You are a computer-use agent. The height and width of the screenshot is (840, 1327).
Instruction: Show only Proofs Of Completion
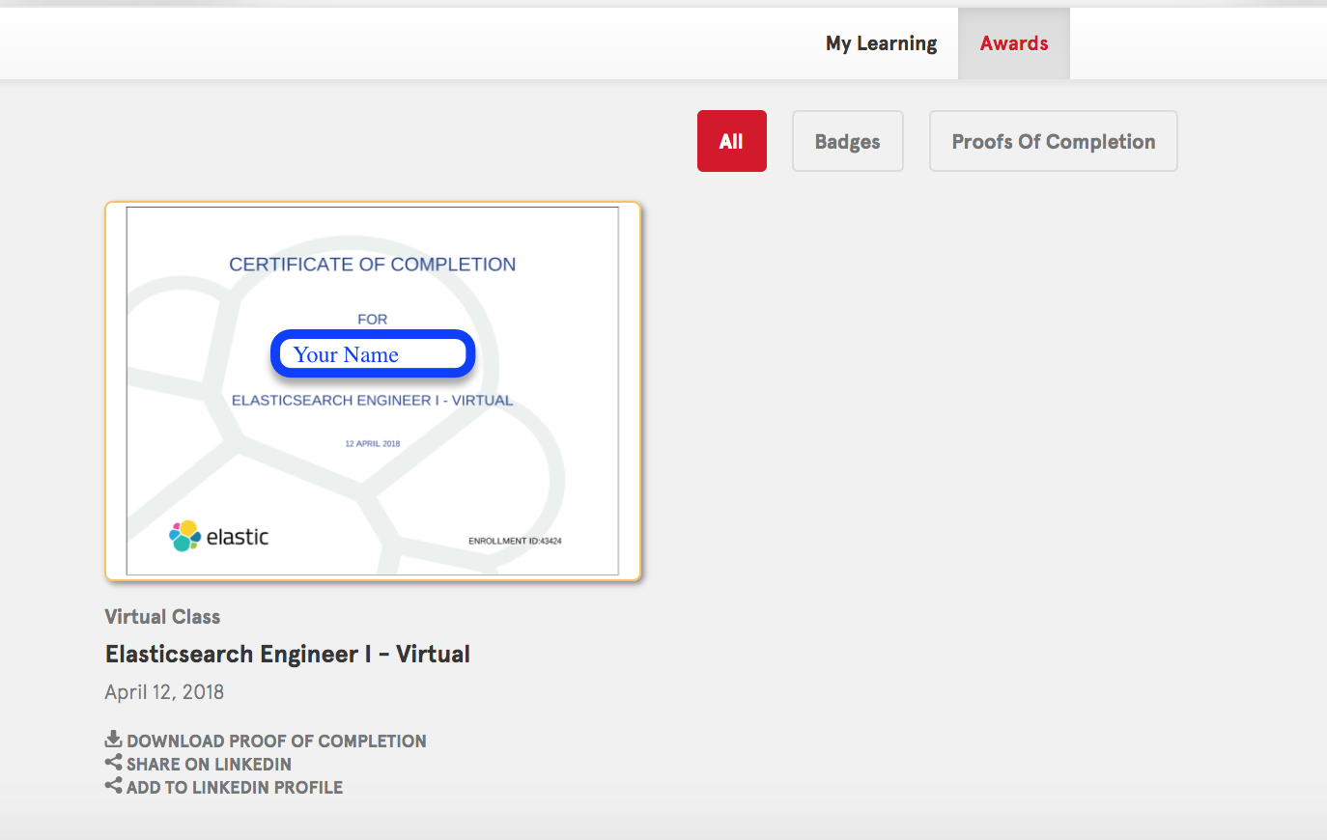point(1054,141)
